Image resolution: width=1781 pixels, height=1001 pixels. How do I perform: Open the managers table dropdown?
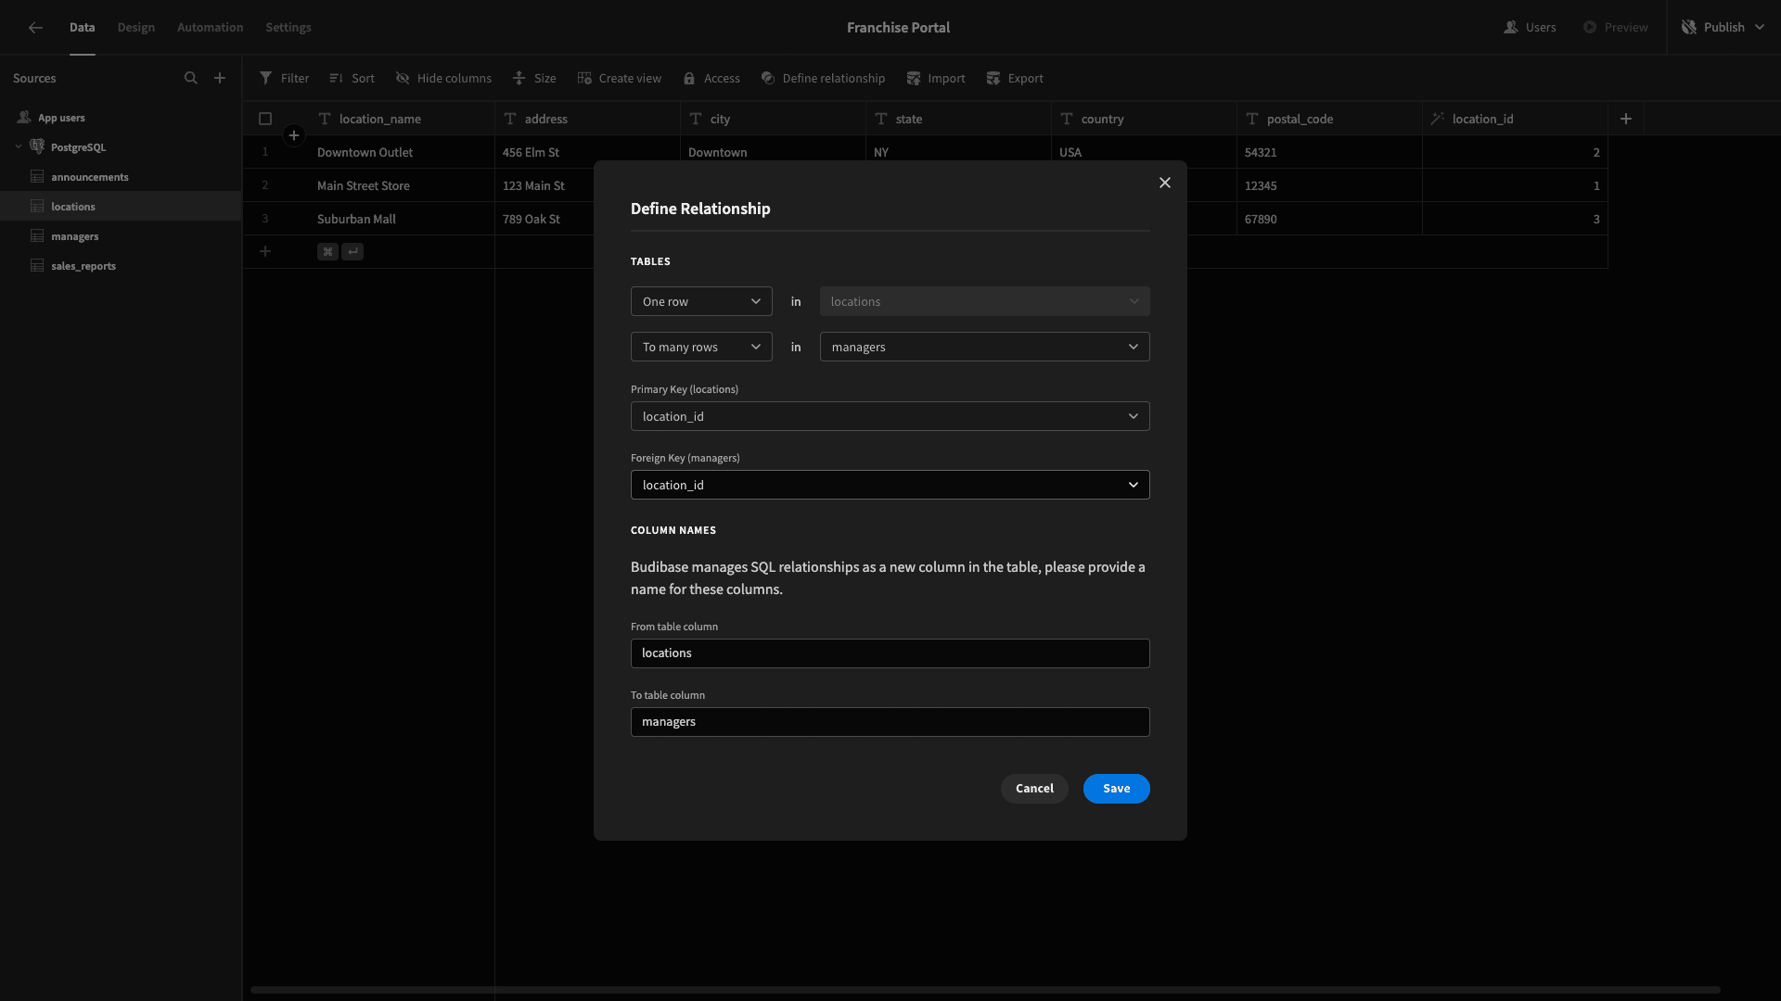click(985, 347)
